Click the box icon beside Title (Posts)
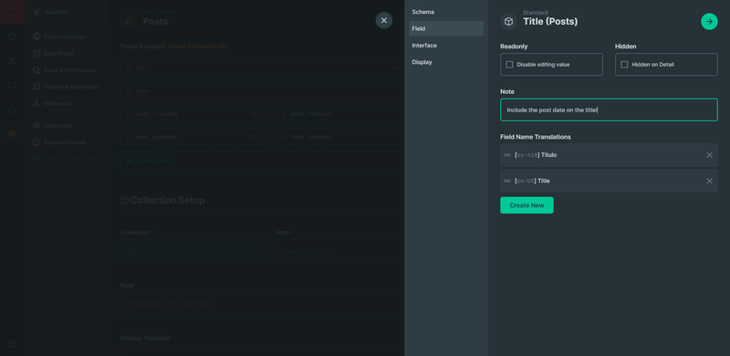730x356 pixels. click(509, 21)
